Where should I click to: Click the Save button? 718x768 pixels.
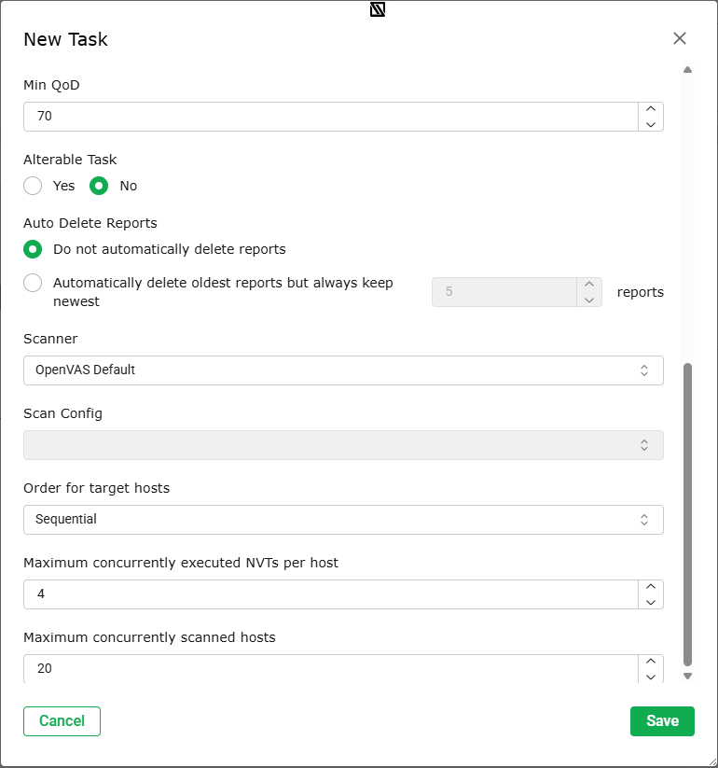[662, 721]
